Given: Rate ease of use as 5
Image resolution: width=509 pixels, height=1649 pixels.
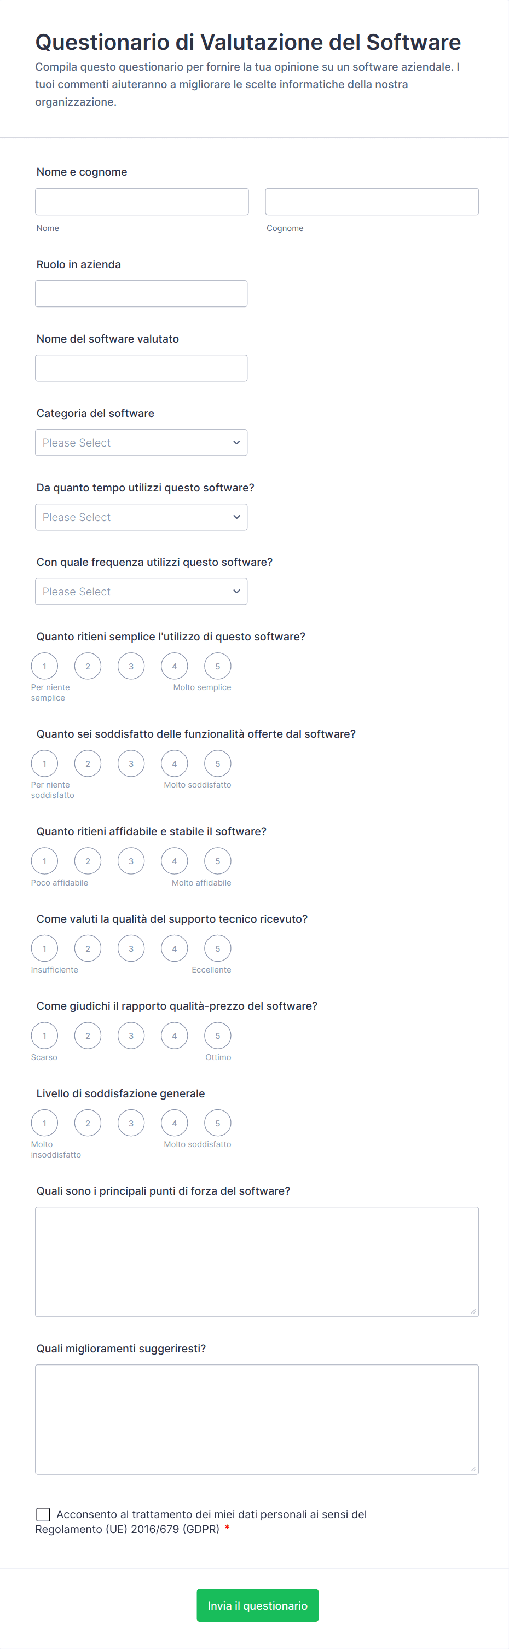Looking at the screenshot, I should pyautogui.click(x=218, y=667).
